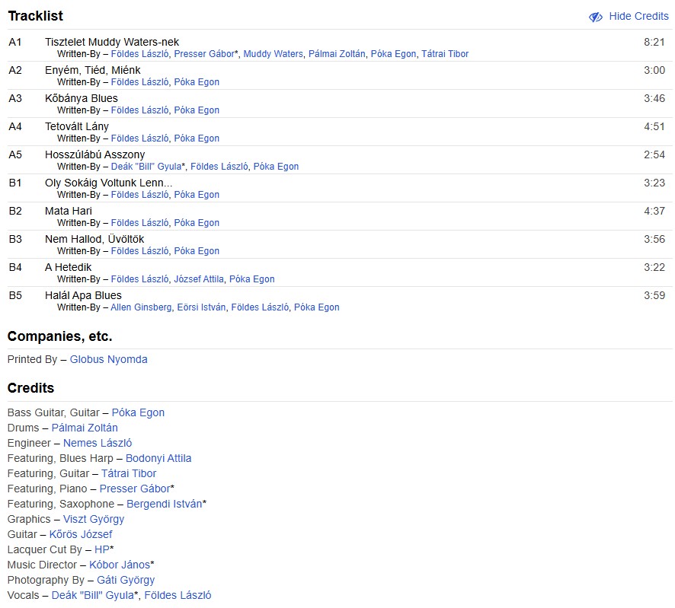The image size is (675, 608).
Task: Click the HP lacquer cut link
Action: coord(102,549)
